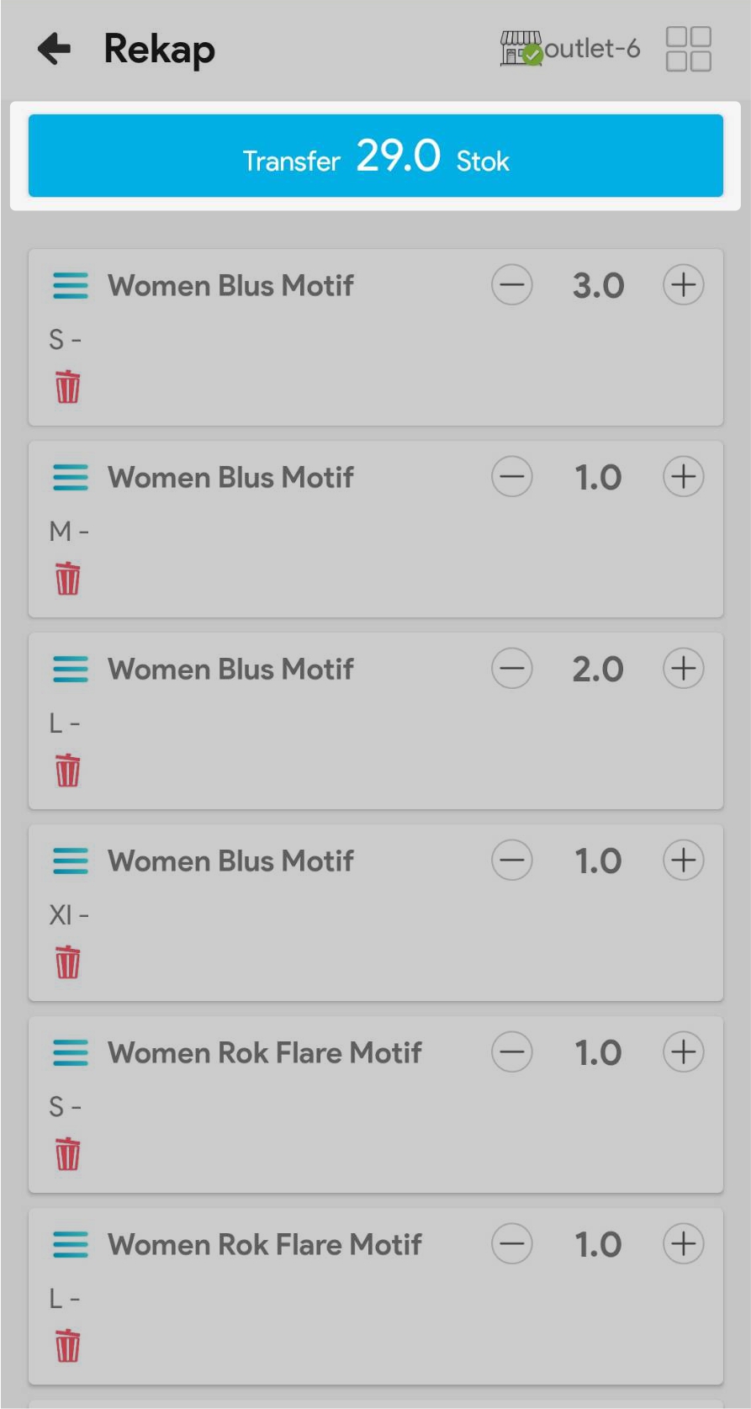Open menu lines for Women Blus Motif Xl

coord(71,861)
